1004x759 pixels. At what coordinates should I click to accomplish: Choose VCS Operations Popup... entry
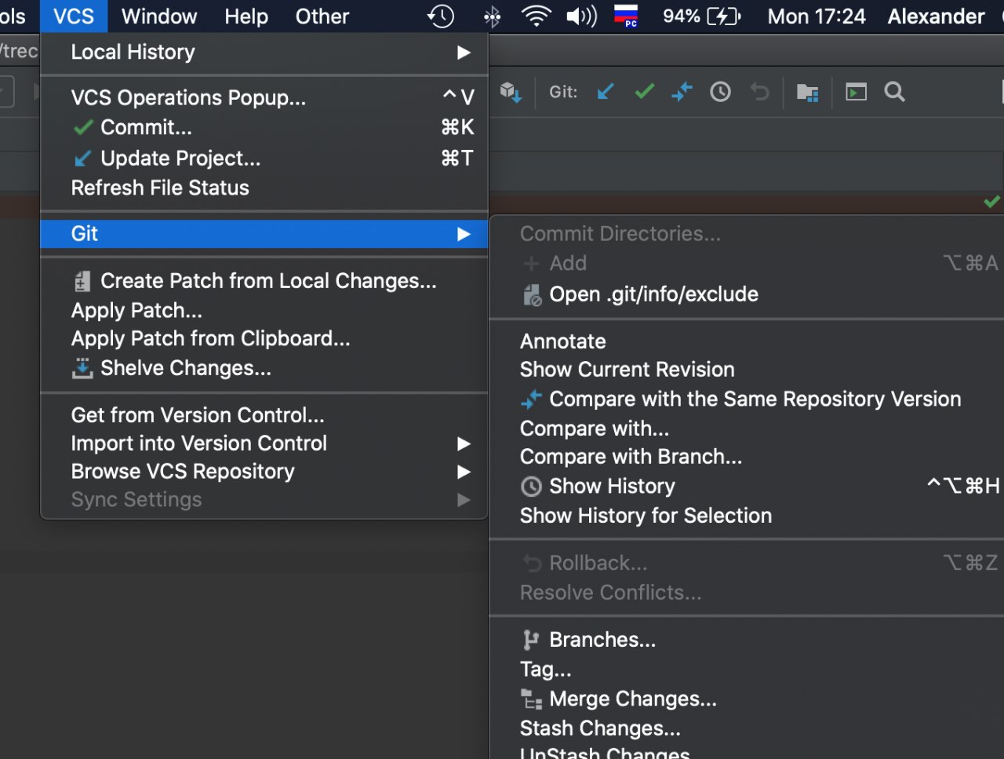264,97
